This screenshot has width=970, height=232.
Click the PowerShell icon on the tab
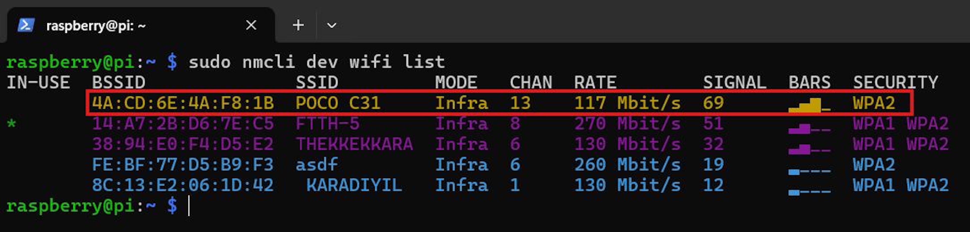(26, 25)
